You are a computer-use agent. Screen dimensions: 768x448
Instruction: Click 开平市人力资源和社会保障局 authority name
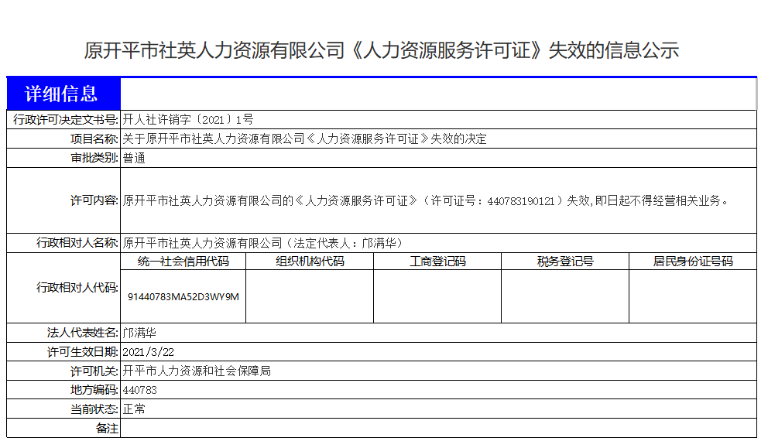tap(197, 371)
